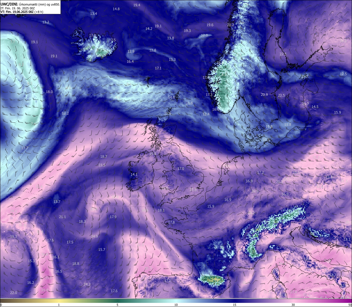
Task: Click the 14.8 value near top
Action: (116, 9)
